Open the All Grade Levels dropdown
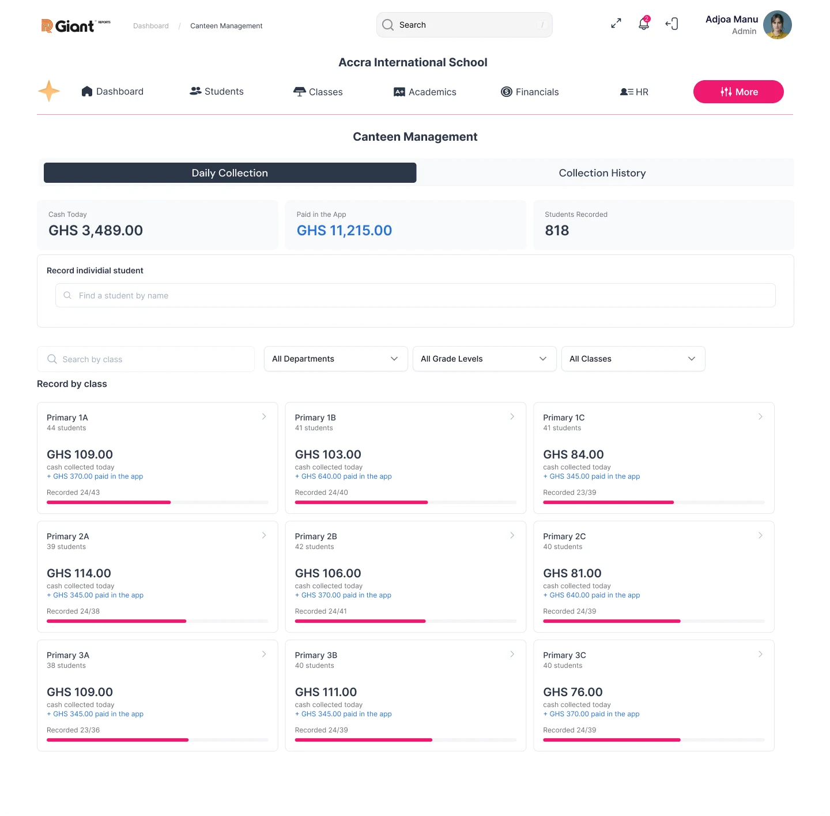Image resolution: width=830 pixels, height=816 pixels. point(485,359)
